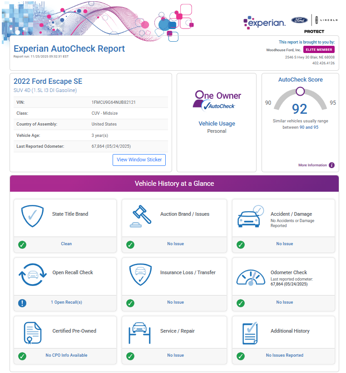Viewport: 346px width, 373px height.
Task: Click the Service / Repair car lift icon
Action: 141,333
